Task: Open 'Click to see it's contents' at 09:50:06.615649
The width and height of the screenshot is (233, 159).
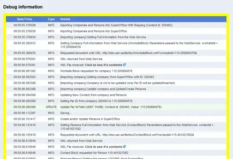Action: click(x=104, y=147)
